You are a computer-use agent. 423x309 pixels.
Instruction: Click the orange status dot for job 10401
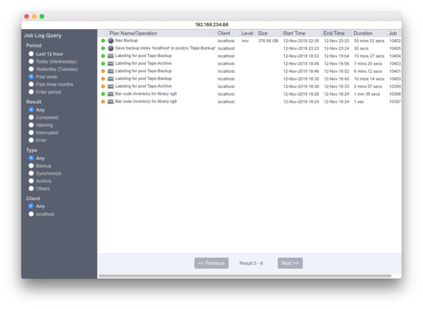tap(103, 71)
